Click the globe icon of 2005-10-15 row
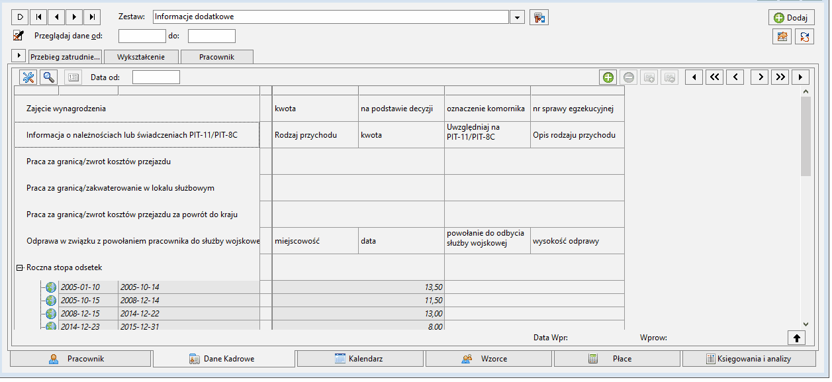832x382 pixels. click(51, 301)
